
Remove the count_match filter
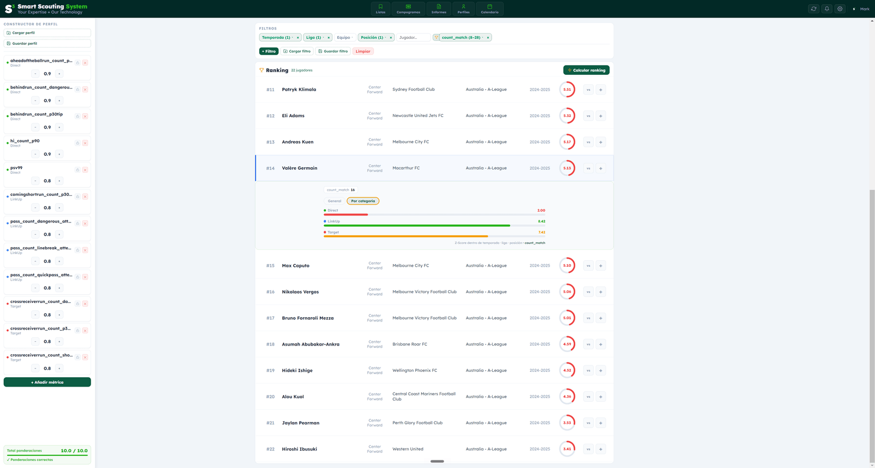(x=488, y=38)
